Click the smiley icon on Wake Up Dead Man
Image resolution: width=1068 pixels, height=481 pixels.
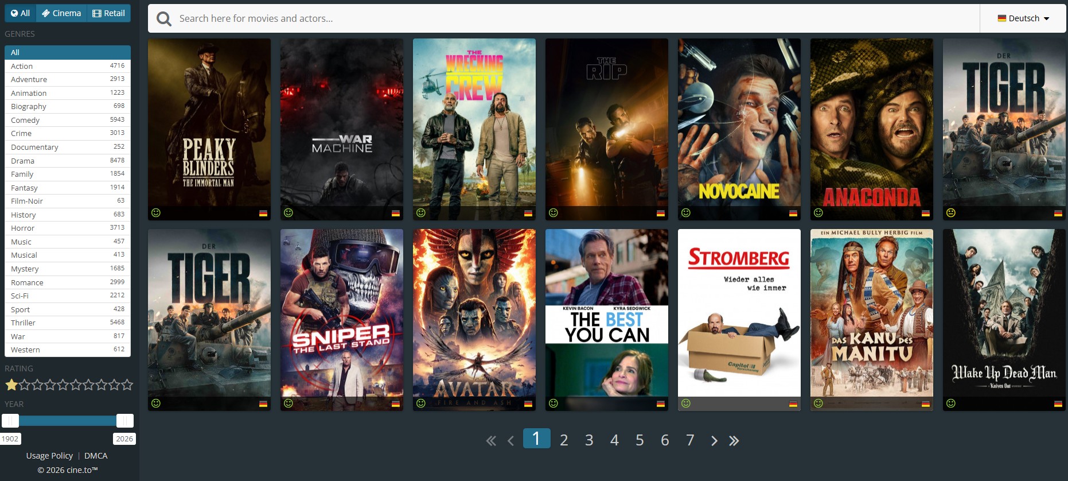951,404
